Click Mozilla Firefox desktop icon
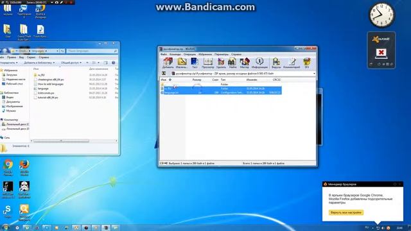This screenshot has height=231, width=411. pos(24,167)
